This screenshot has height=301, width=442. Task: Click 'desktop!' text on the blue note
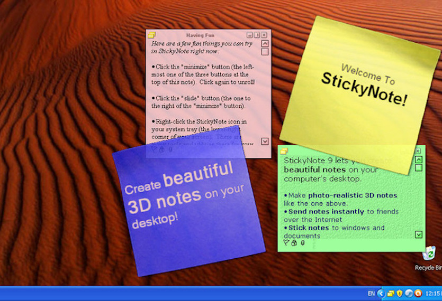click(155, 221)
